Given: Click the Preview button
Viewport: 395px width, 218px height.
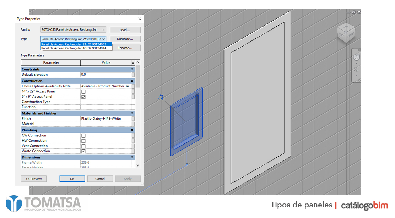Looking at the screenshot, I should pos(34,179).
